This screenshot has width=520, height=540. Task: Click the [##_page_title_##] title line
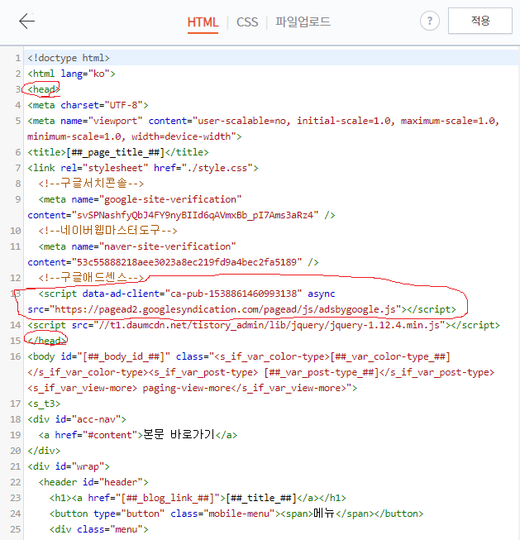click(118, 152)
